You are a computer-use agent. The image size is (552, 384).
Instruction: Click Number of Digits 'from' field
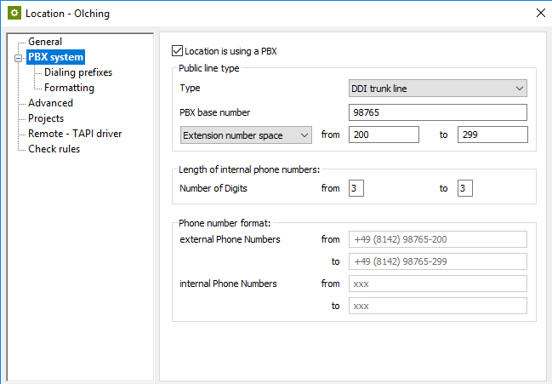[x=356, y=188]
